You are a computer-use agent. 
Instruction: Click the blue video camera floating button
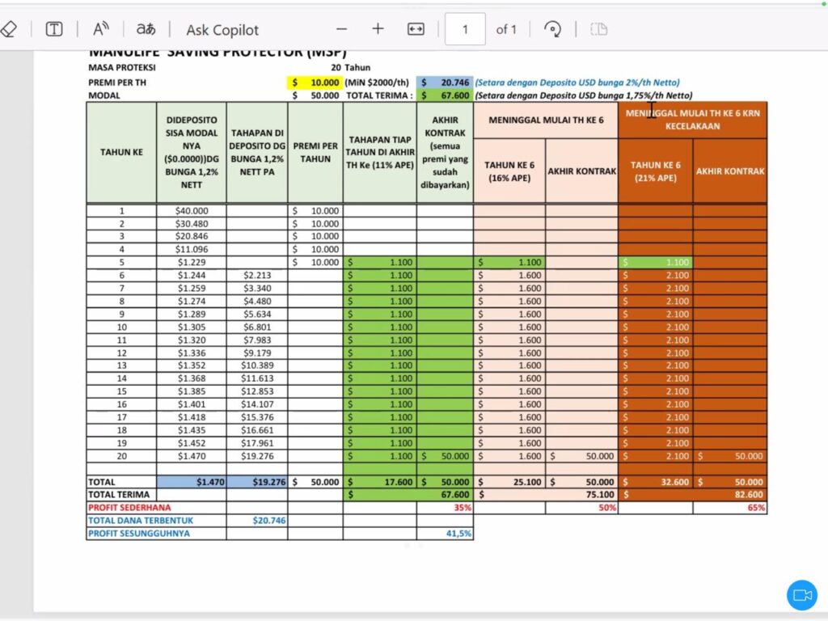click(x=801, y=595)
